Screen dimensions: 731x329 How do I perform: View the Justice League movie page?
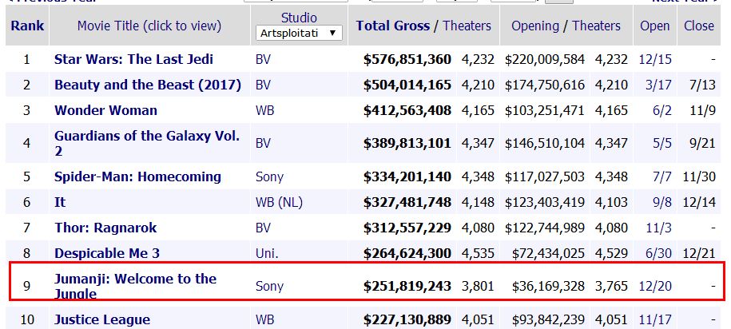[101, 320]
